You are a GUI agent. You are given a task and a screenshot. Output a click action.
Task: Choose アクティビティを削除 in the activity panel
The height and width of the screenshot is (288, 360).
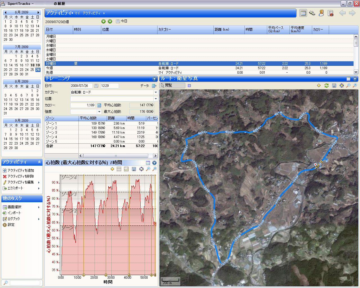click(x=21, y=176)
